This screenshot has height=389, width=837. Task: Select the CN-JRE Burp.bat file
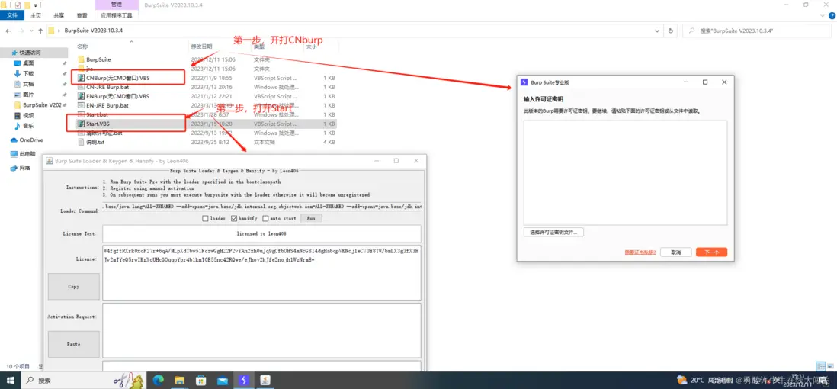click(108, 87)
